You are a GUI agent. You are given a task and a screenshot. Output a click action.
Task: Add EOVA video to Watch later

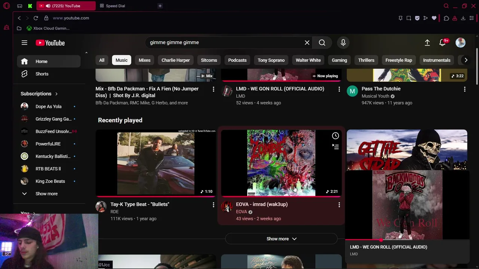(335, 136)
